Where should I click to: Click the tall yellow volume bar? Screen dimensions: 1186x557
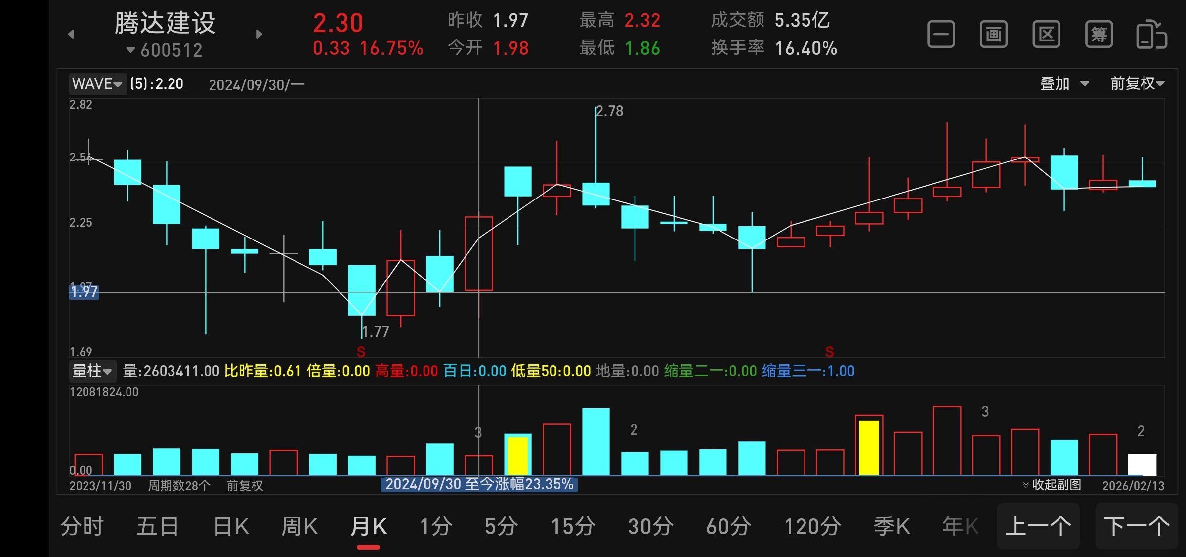click(869, 447)
